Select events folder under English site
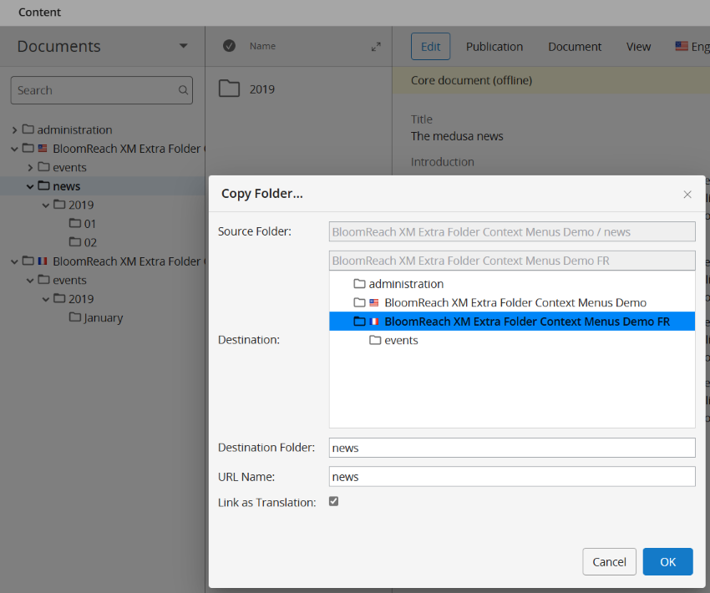 69,168
